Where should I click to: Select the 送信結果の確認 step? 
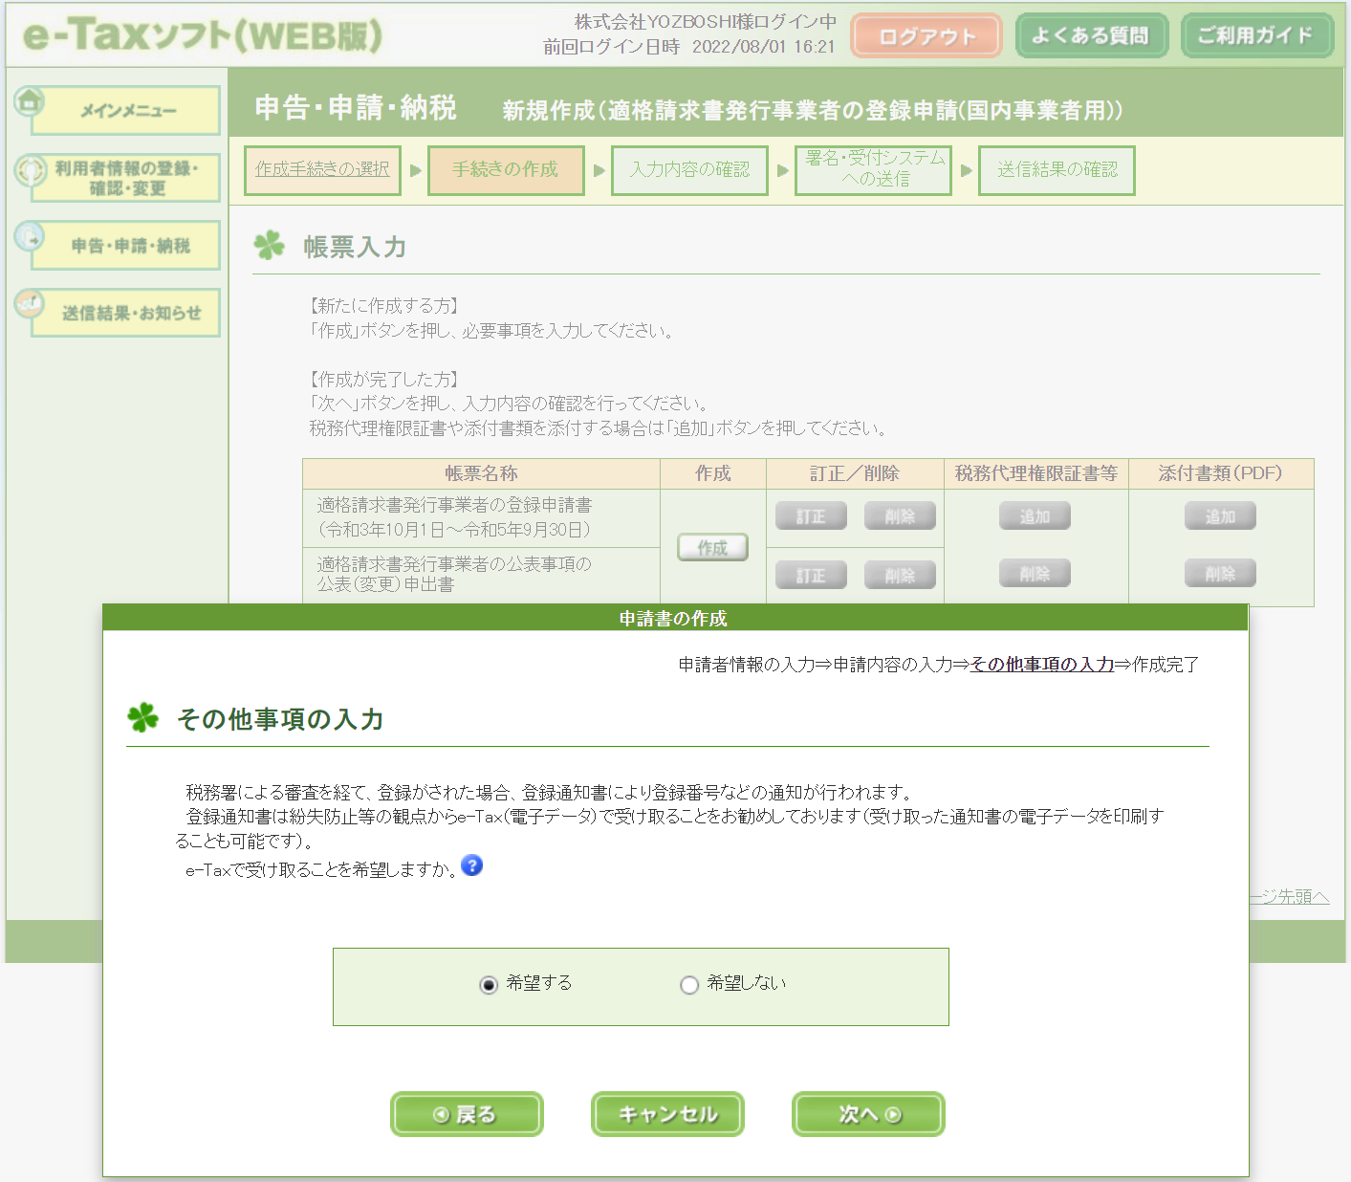(1057, 170)
